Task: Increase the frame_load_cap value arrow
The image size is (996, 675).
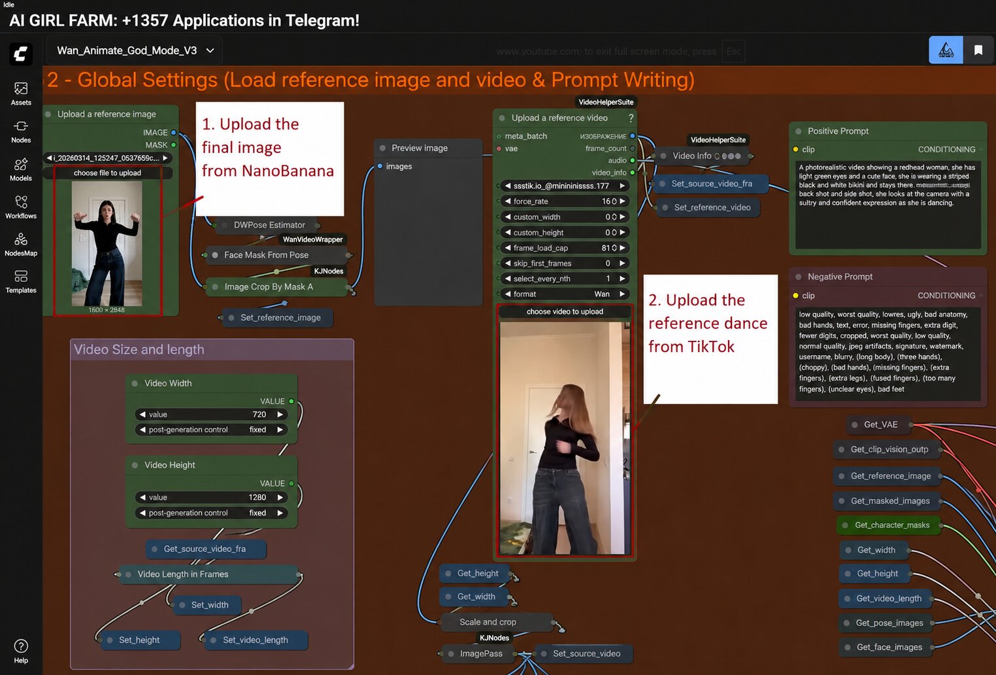Action: tap(623, 248)
